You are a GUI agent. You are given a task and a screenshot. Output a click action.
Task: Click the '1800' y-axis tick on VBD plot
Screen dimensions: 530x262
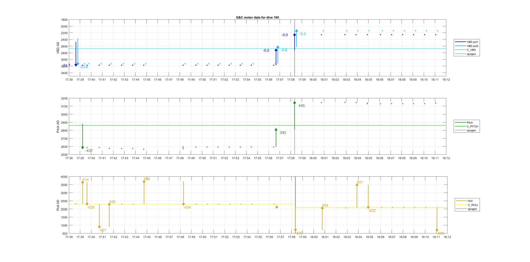click(x=64, y=20)
